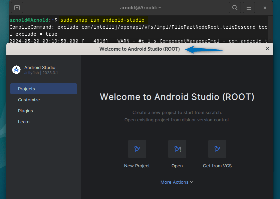Image resolution: width=280 pixels, height=199 pixels.
Task: Switch to the Customize section
Action: pos(29,100)
